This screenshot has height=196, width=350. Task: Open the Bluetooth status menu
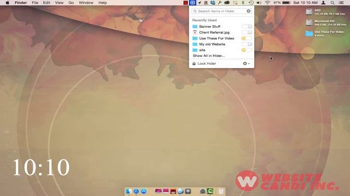coord(243,3)
